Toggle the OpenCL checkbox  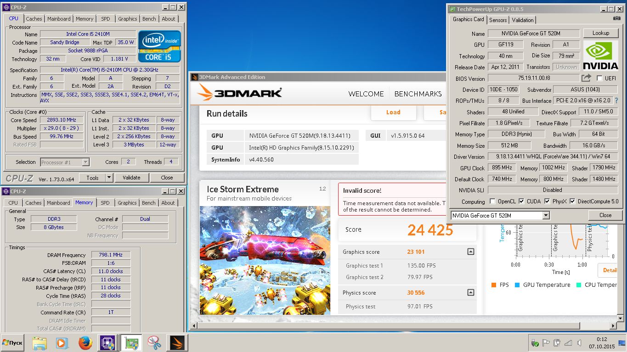click(x=492, y=201)
